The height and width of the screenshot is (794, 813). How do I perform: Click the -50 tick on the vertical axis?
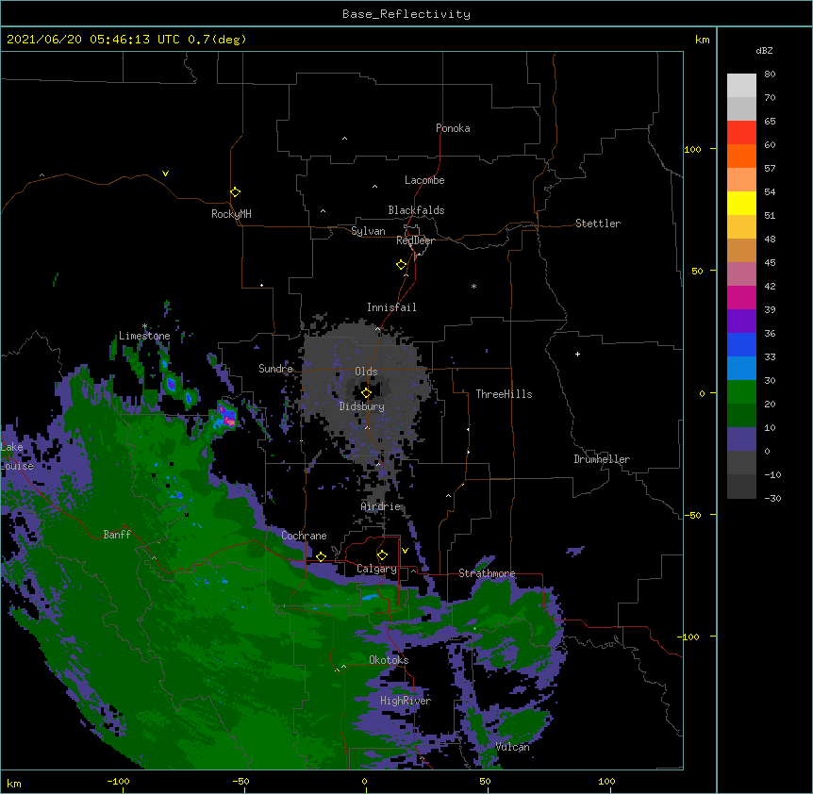(692, 515)
